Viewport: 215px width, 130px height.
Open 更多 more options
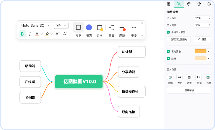134,30
